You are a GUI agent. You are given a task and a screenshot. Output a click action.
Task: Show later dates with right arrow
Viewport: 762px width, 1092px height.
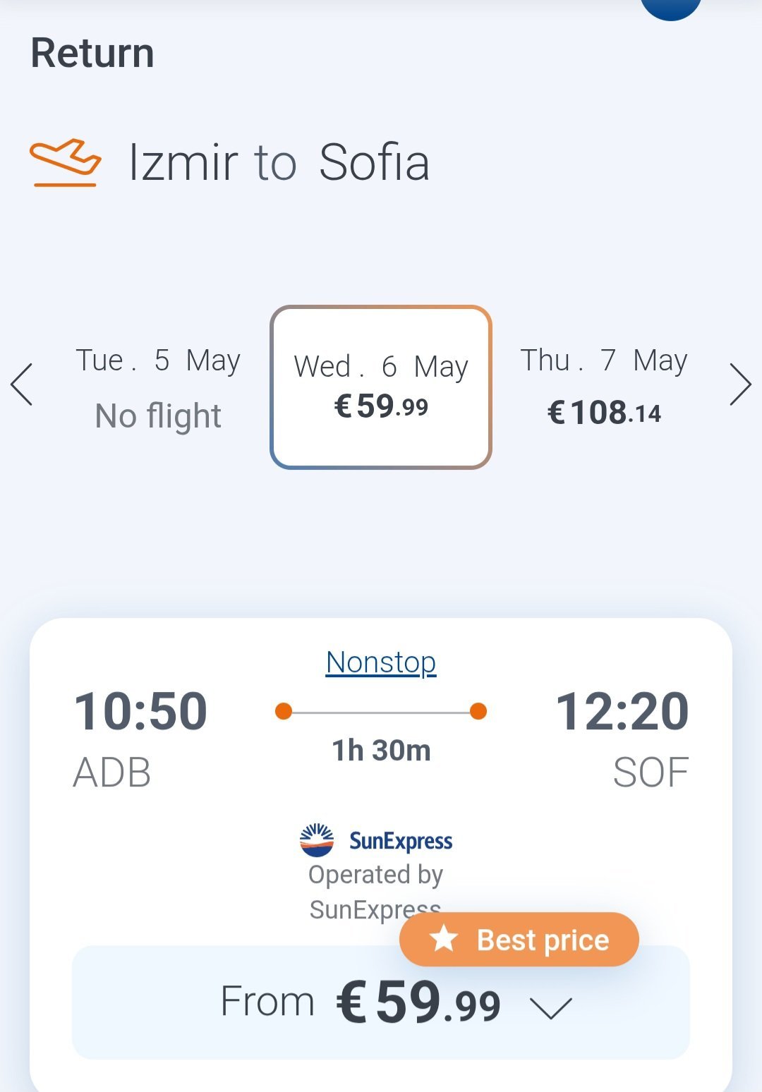tap(740, 384)
